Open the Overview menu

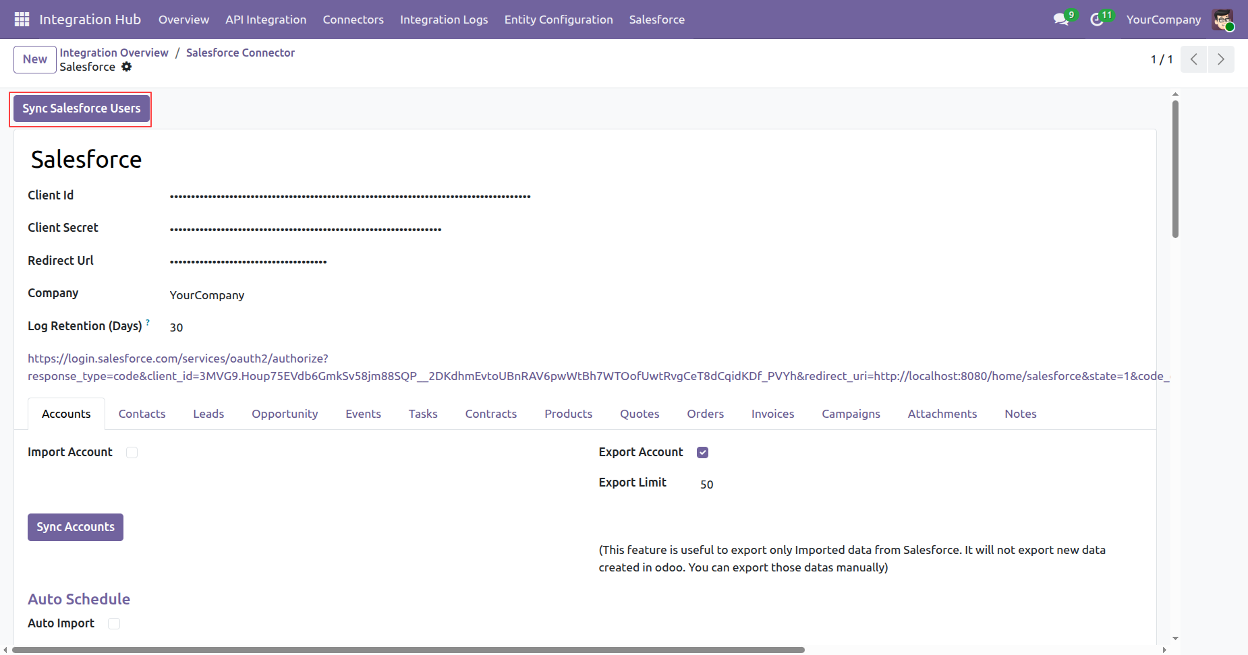[x=183, y=20]
